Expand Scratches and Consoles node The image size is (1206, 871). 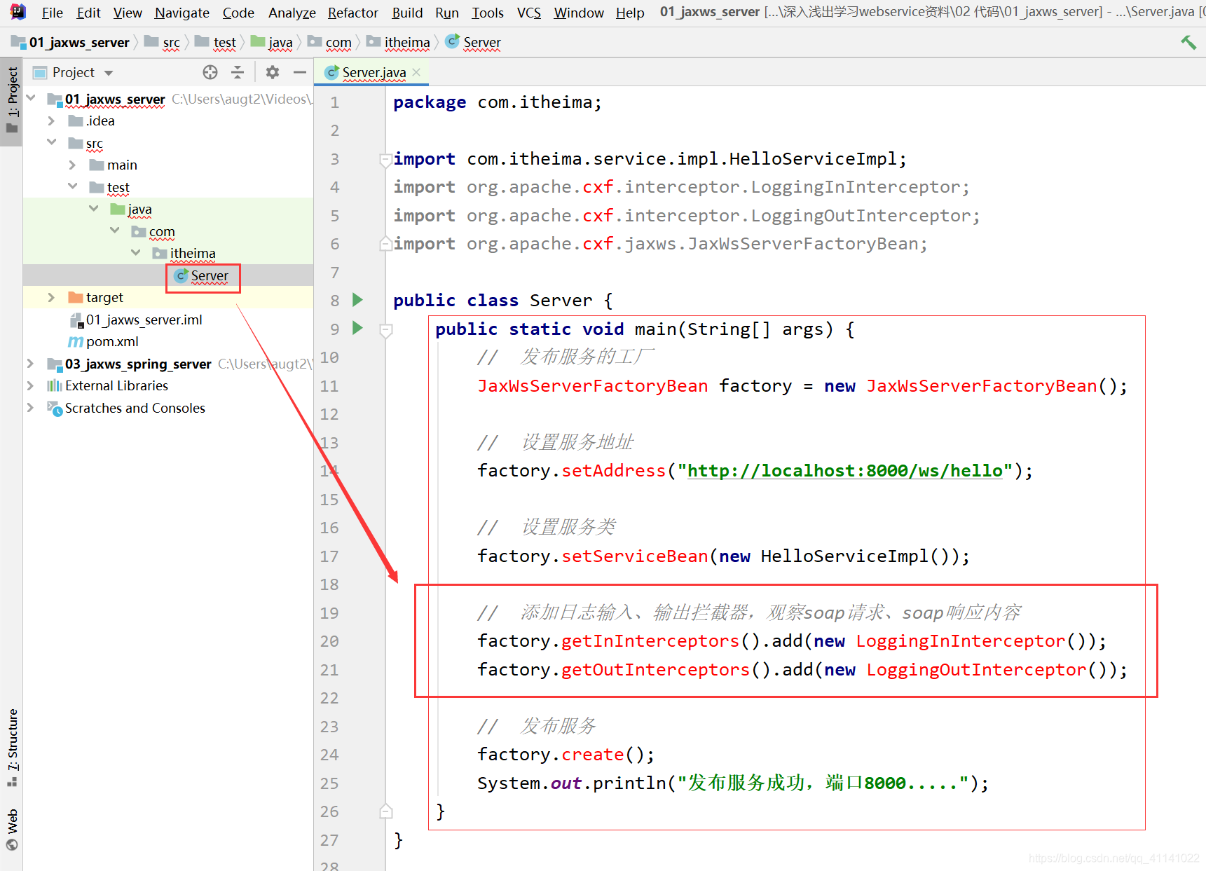30,407
